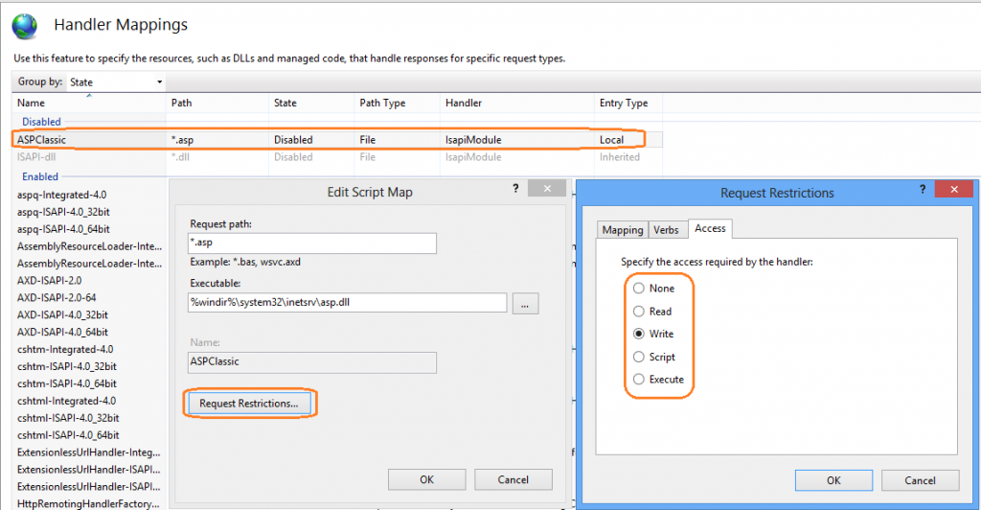Click *.asp path cell in ASPClassic row
This screenshot has width=981, height=510.
(x=183, y=140)
